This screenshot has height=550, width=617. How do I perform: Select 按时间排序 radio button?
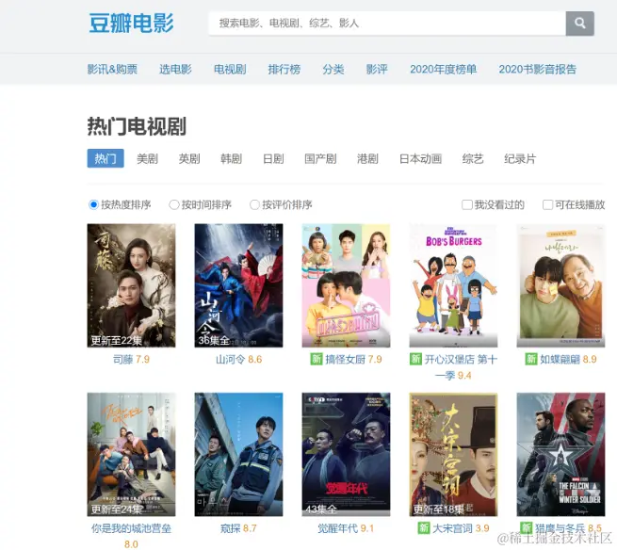[x=174, y=204]
